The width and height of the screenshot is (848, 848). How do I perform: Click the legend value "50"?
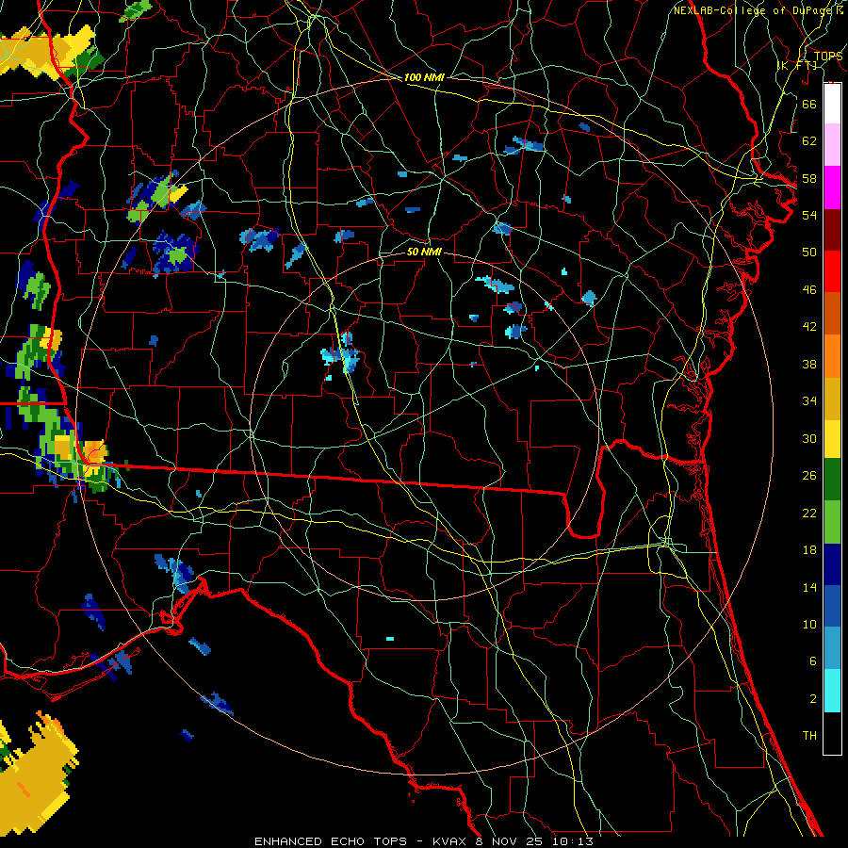(x=809, y=253)
